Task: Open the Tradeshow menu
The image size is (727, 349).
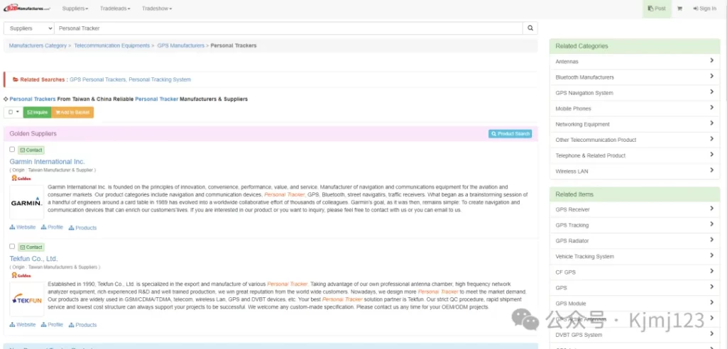Action: 157,9
